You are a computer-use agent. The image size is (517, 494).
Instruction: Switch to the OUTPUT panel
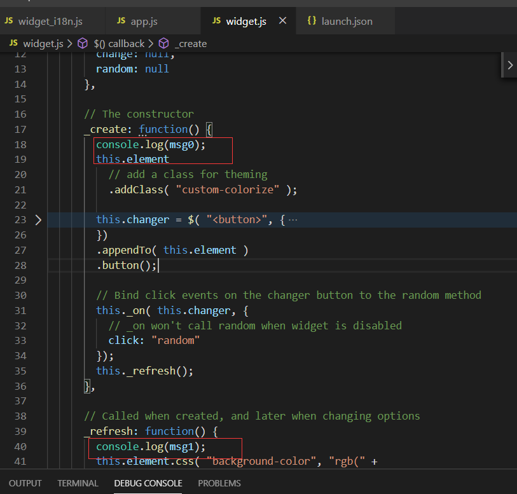point(25,483)
